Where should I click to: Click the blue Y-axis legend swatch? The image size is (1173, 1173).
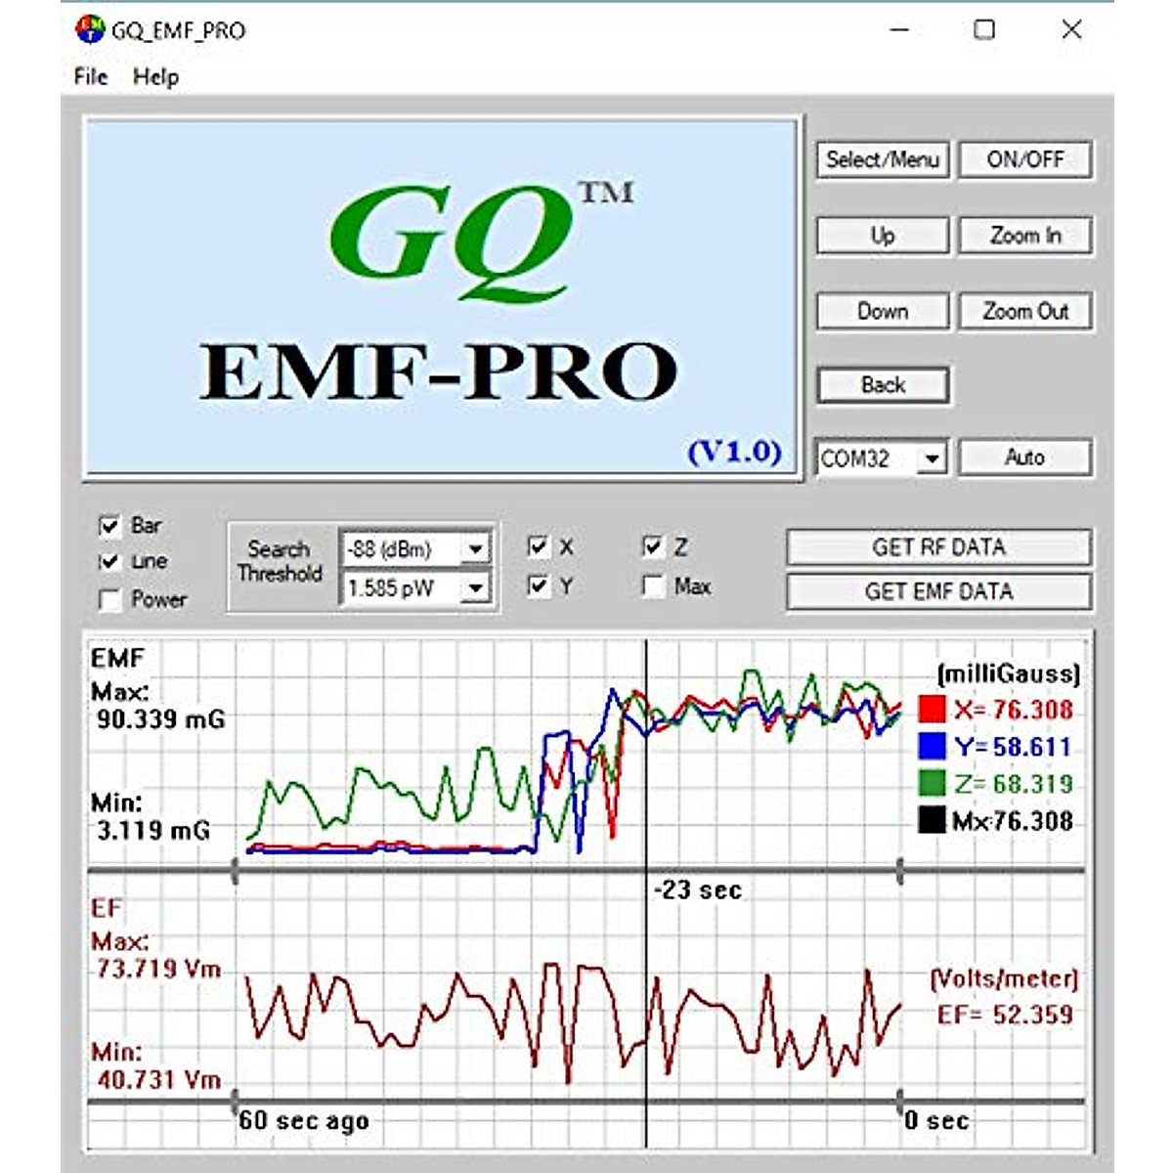932,747
